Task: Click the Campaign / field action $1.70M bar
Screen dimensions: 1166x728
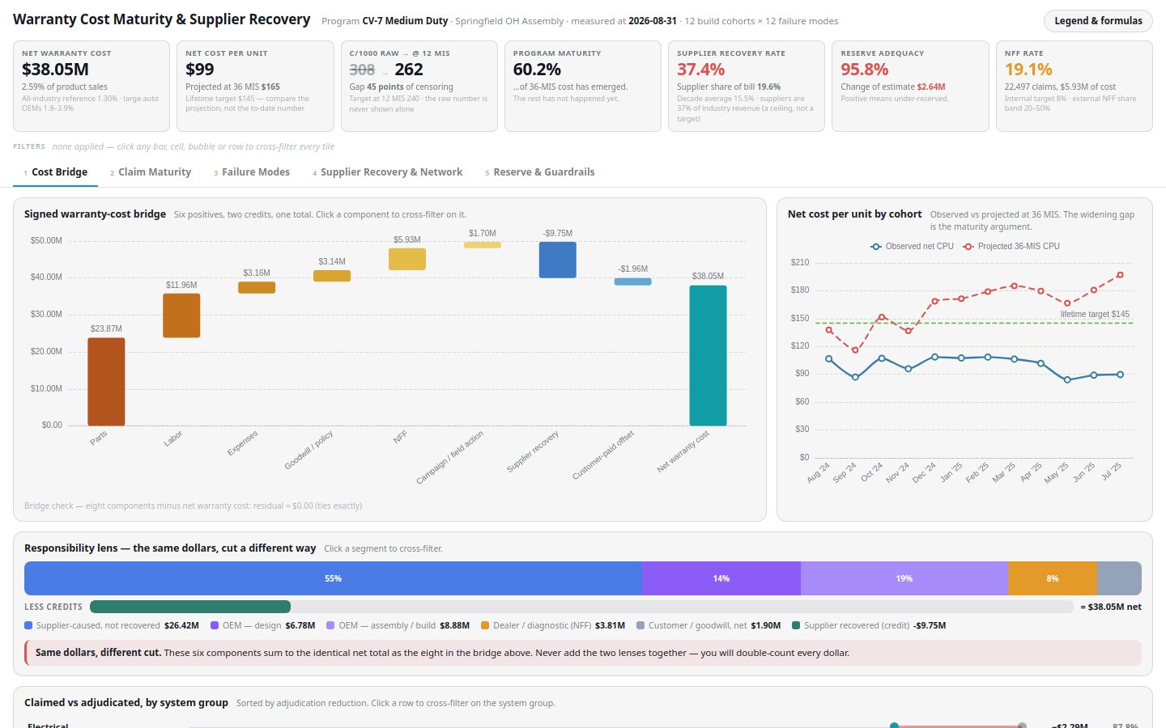Action: 483,244
